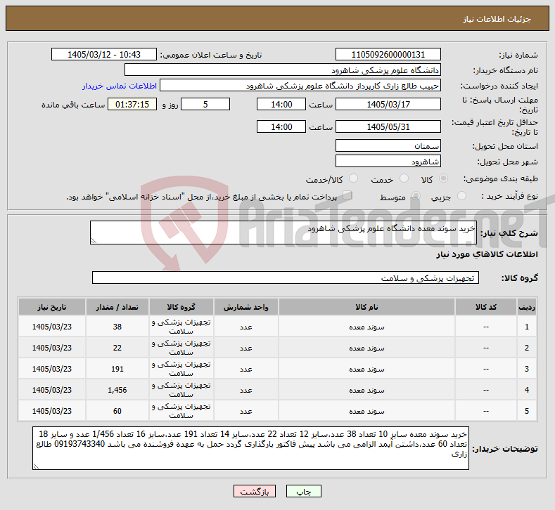Click the need date 1405/03/23 in row 4
This screenshot has width=555, height=510.
[x=51, y=390]
